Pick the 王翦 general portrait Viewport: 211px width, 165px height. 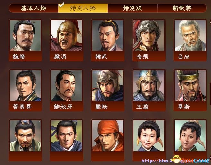pos(149,90)
